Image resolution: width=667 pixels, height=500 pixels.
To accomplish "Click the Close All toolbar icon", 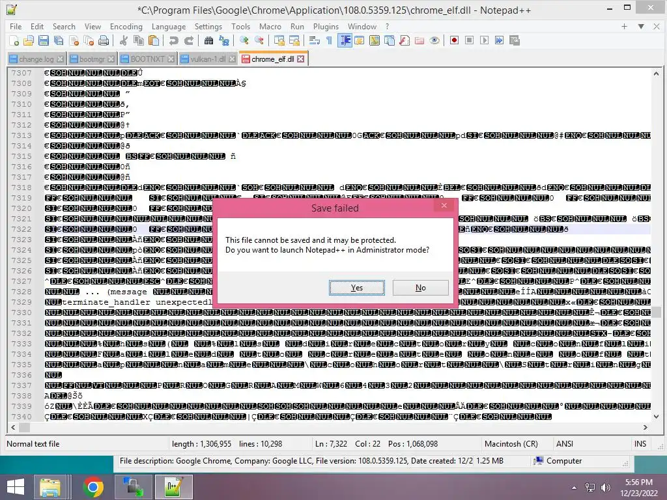I will (89, 40).
